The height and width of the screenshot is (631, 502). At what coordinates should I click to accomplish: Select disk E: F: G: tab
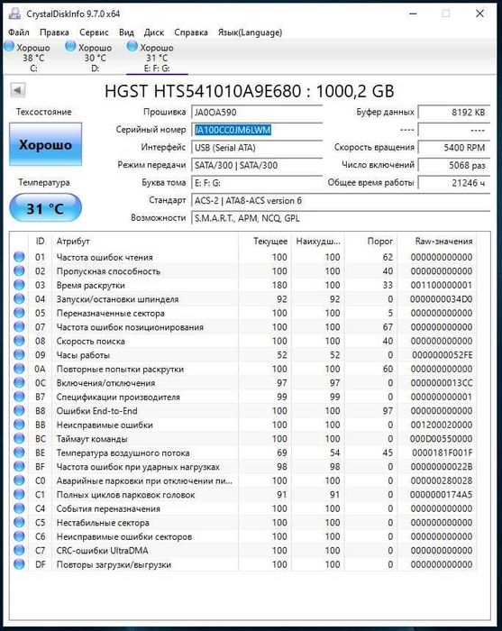pos(157,58)
